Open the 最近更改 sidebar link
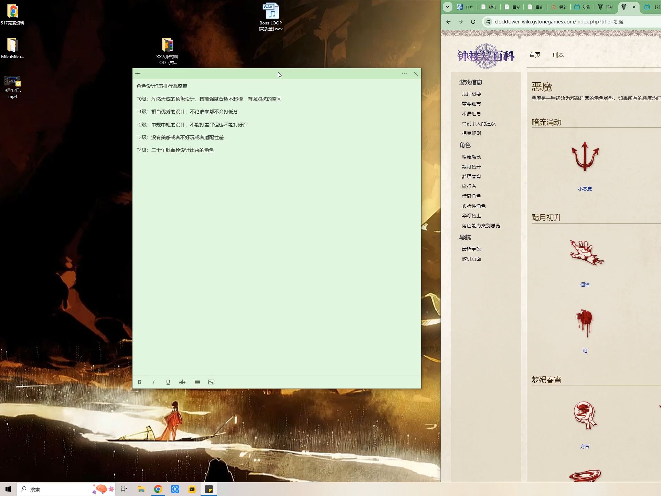 coord(471,249)
